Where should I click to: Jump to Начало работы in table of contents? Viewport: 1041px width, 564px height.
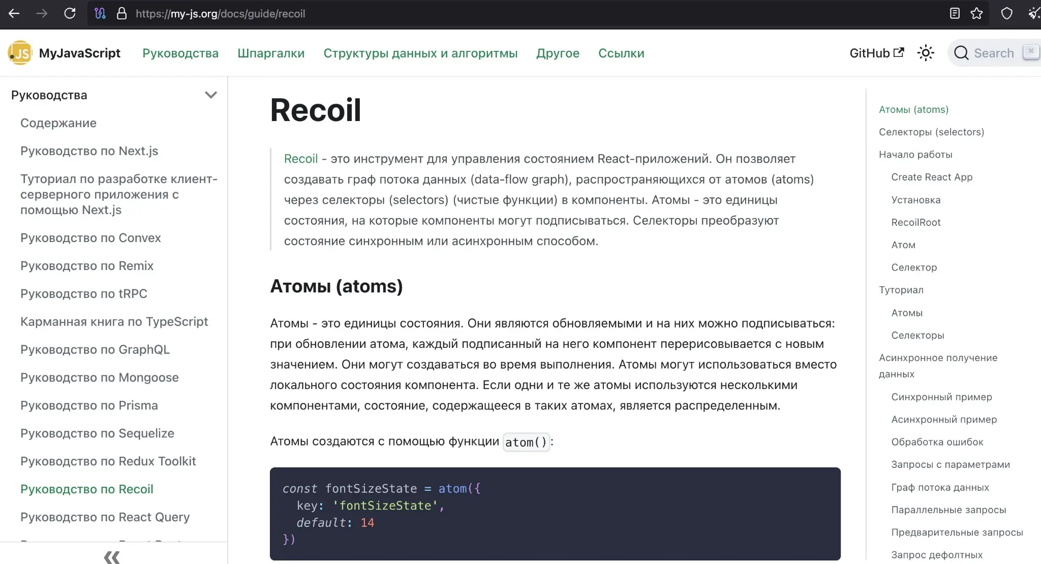coord(915,155)
